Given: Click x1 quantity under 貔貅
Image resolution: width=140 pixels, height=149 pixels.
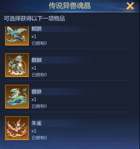Looking at the screenshot, I should tap(34, 99).
